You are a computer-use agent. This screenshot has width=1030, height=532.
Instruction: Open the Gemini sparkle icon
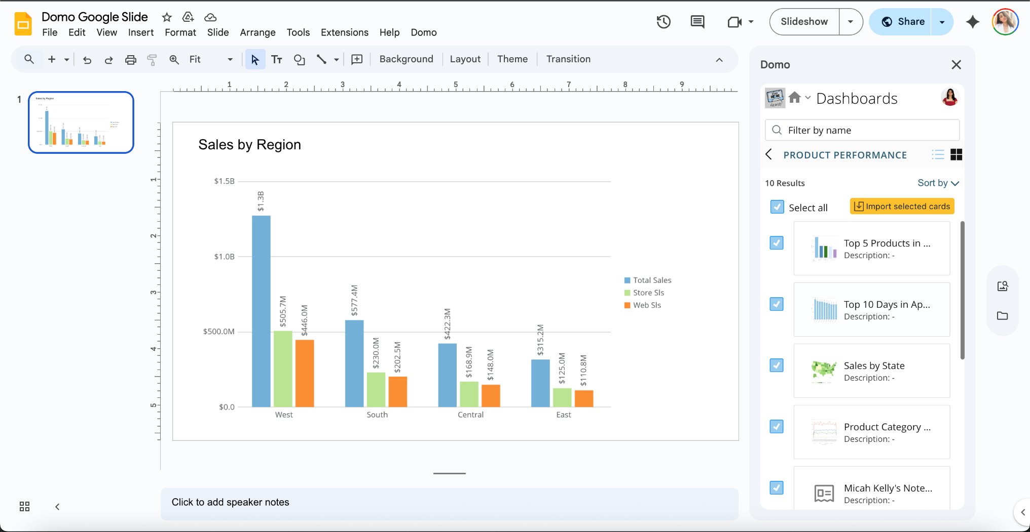click(972, 22)
